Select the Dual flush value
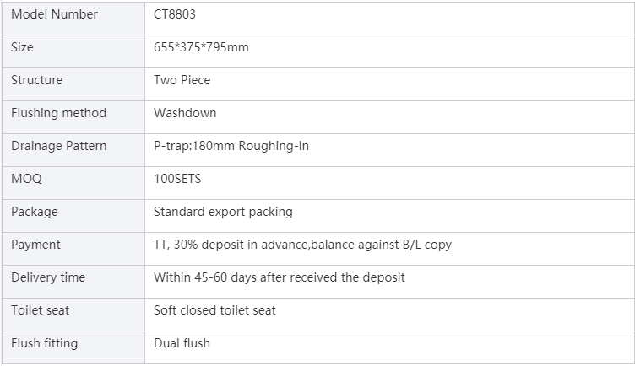 182,343
